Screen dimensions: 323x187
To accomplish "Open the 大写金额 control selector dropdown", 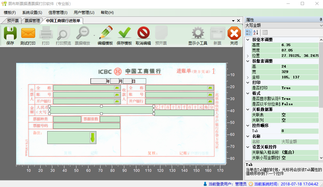I will 320,25.
